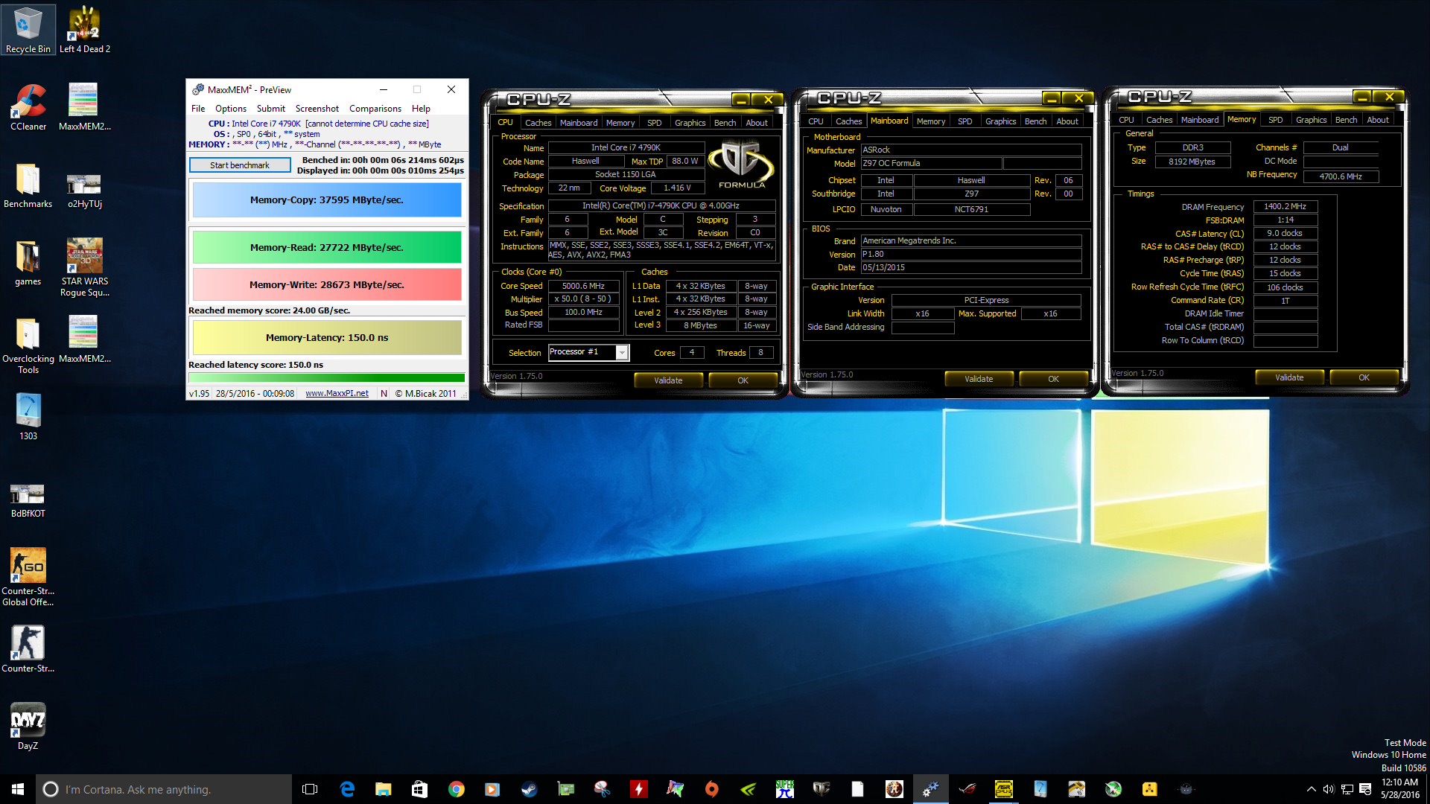1430x804 pixels.
Task: Open the Help menu in MaxxMEM
Action: [x=421, y=109]
